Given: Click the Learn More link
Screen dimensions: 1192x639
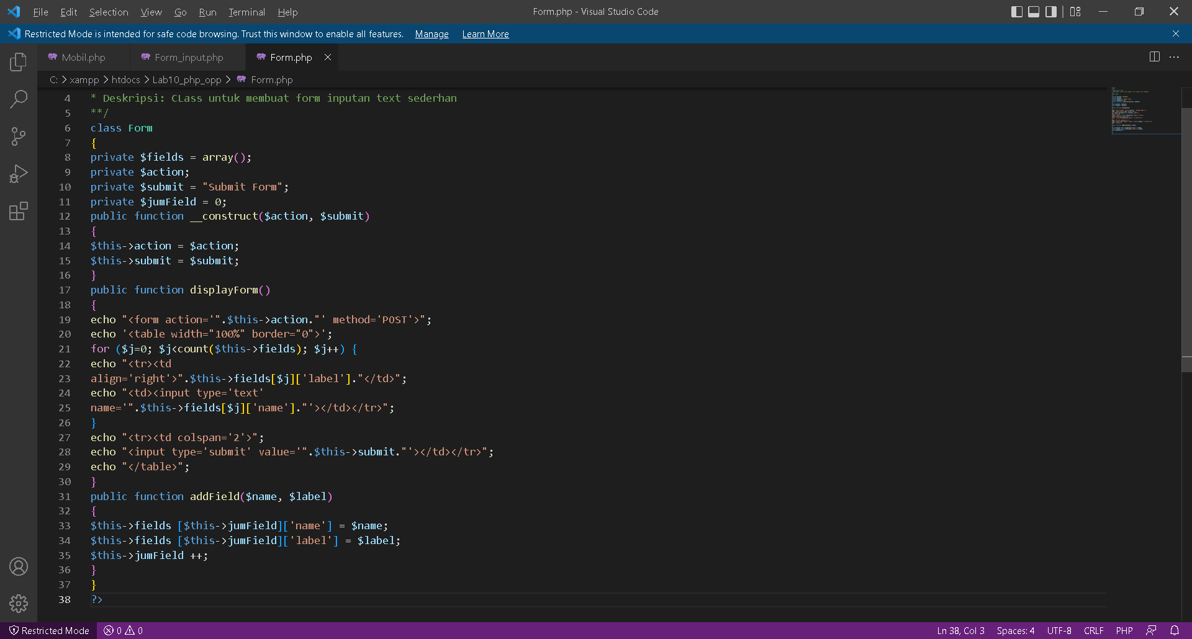Looking at the screenshot, I should tap(485, 34).
